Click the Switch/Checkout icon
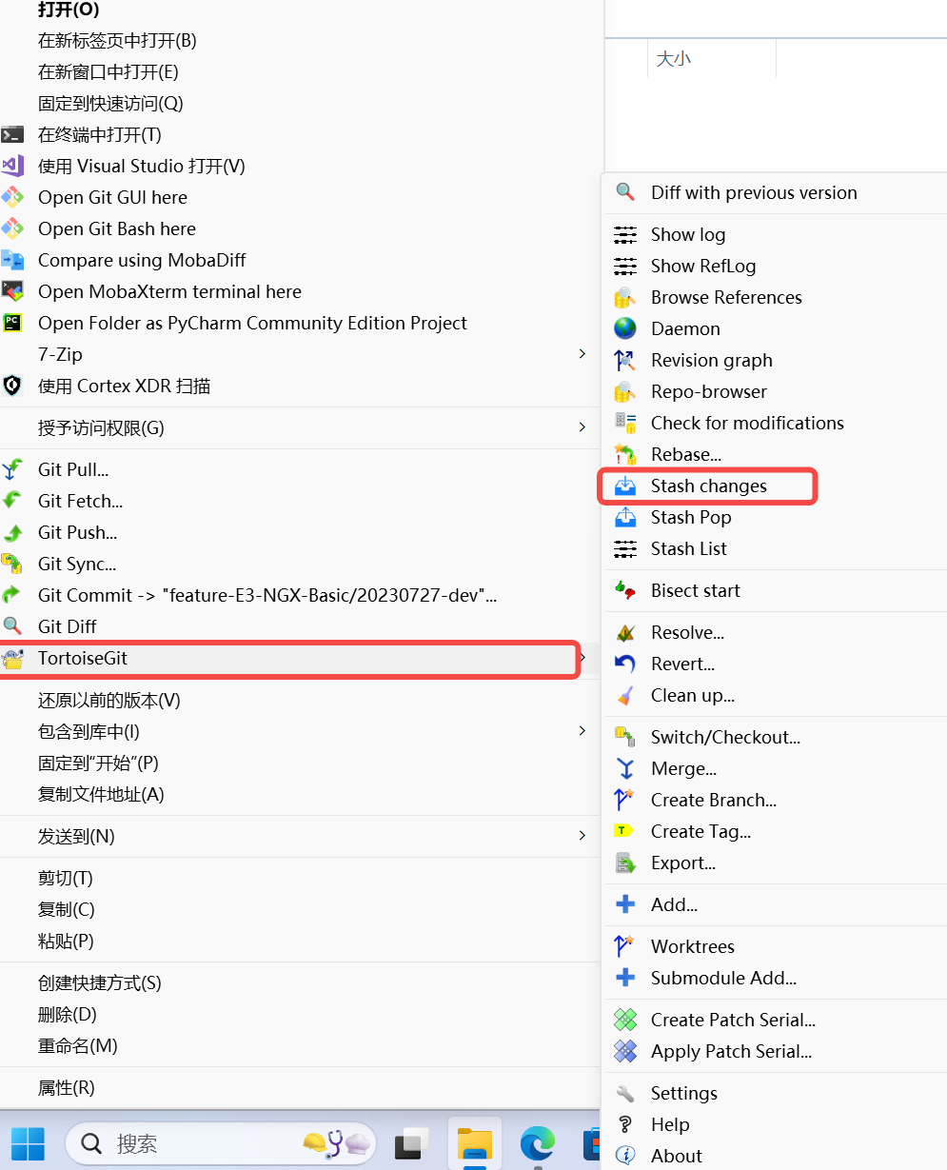 (625, 737)
